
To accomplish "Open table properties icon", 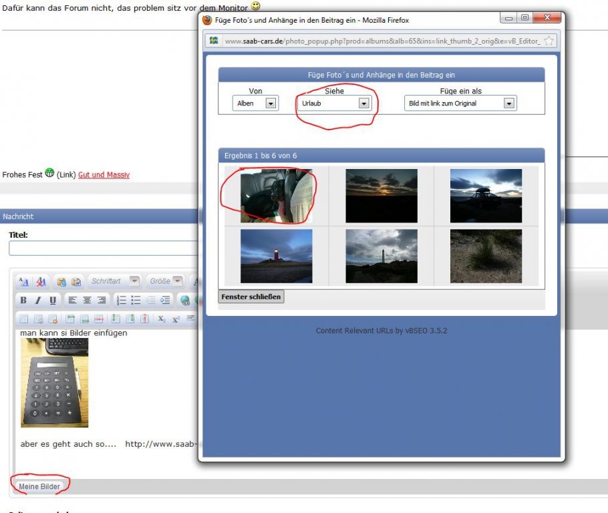I will [38, 319].
